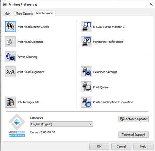
Task: Open Printer and Option Information icon
Action: pyautogui.click(x=86, y=102)
